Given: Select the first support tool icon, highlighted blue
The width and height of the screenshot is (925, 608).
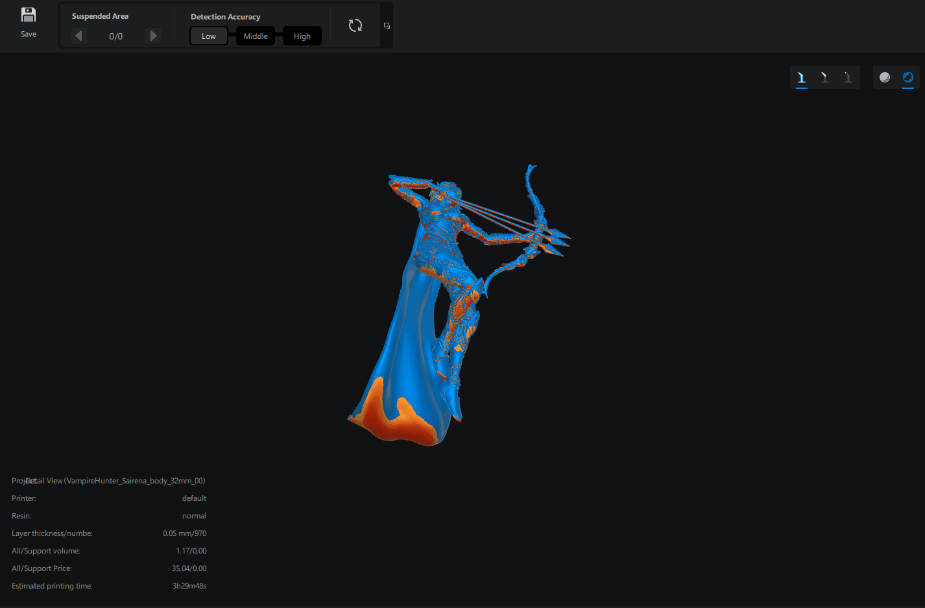Looking at the screenshot, I should [x=802, y=77].
